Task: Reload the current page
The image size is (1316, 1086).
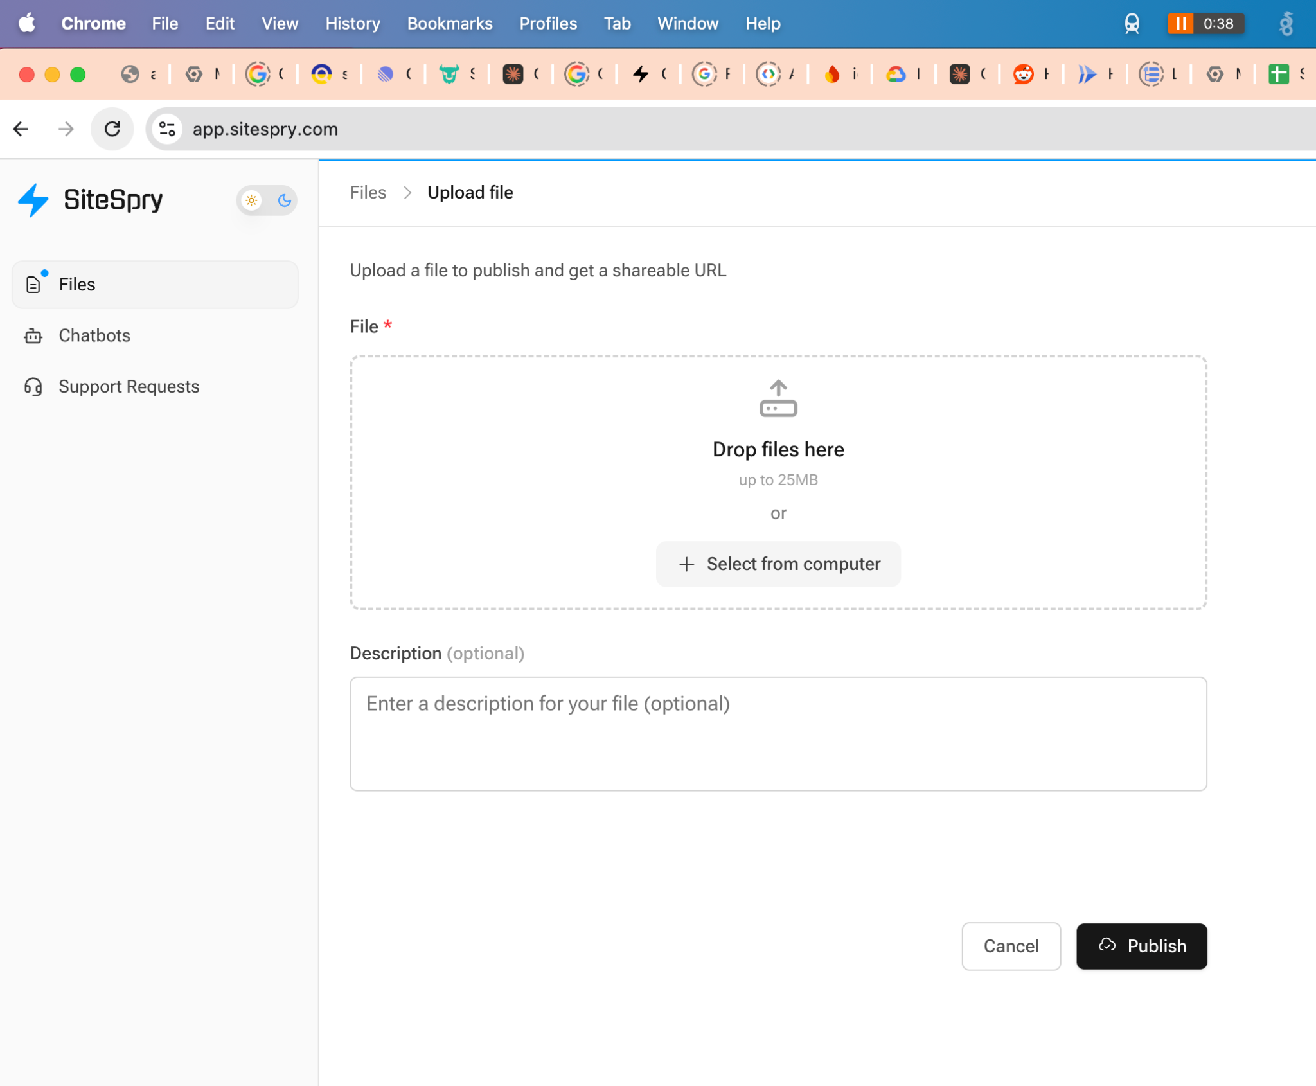Action: tap(112, 129)
